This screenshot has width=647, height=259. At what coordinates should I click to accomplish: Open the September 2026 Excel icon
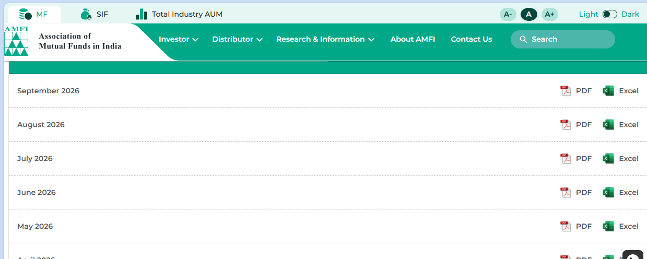pos(608,91)
